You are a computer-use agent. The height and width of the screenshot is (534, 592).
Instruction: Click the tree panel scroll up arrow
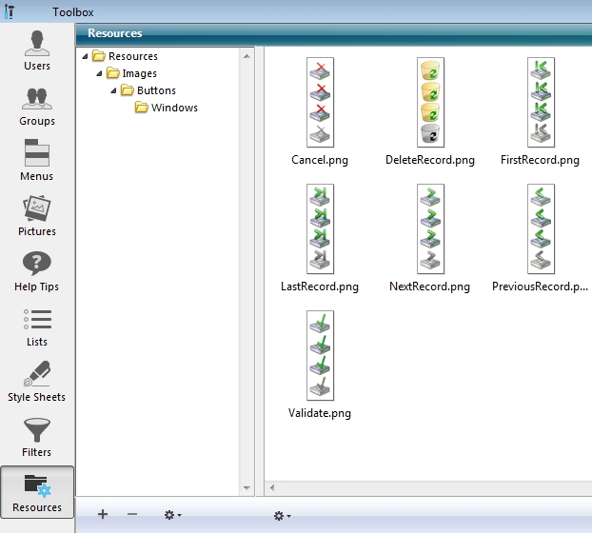247,56
